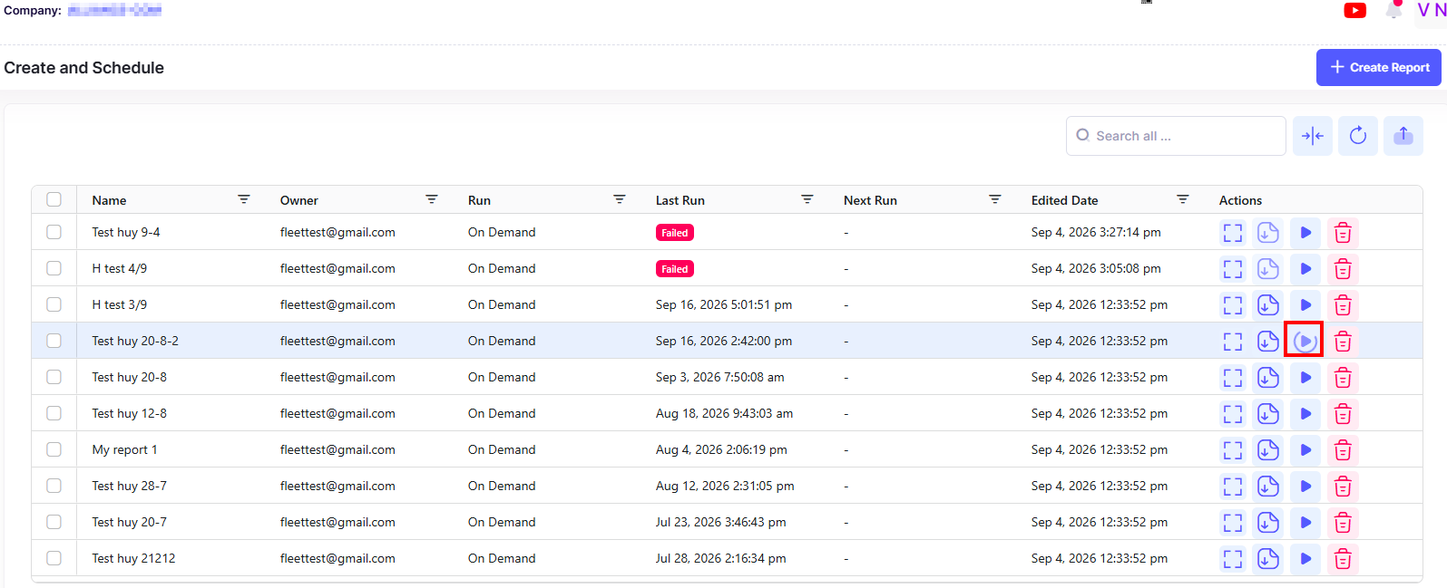Delete the Test huy 9-4 report
1447x588 pixels.
[1343, 233]
